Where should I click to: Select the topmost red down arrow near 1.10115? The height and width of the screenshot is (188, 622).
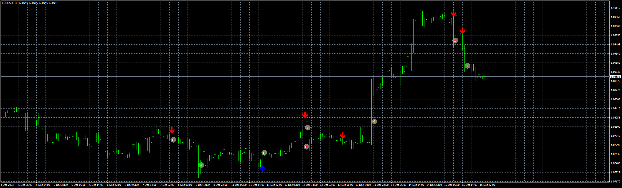click(453, 13)
